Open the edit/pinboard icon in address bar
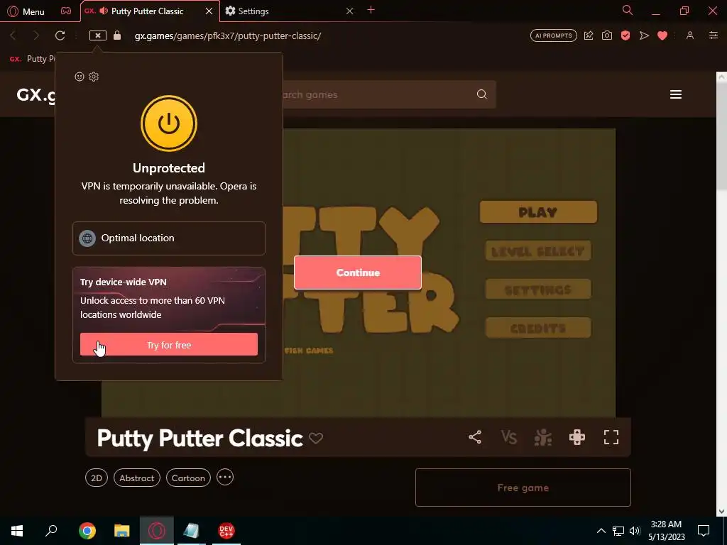727x545 pixels. point(589,35)
